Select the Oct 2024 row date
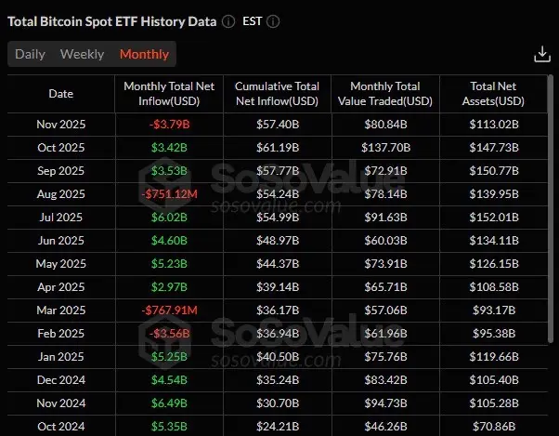 [x=60, y=425]
